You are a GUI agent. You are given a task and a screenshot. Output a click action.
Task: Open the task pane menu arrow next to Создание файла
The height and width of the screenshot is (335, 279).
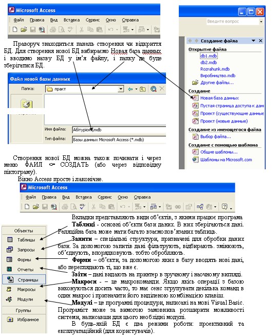pos(253,41)
